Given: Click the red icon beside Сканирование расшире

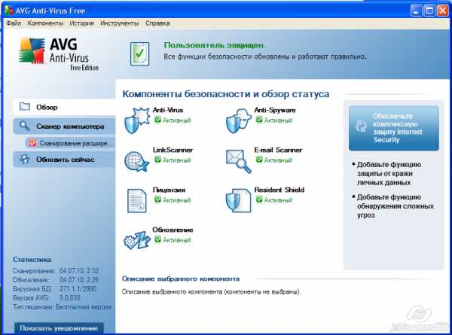Looking at the screenshot, I should pos(32,143).
